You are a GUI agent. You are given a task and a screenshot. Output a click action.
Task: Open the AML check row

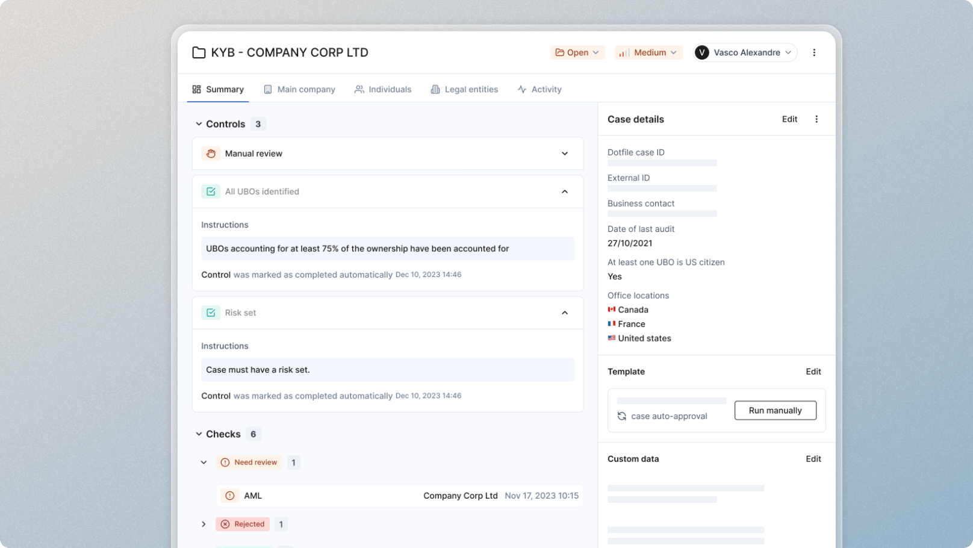(400, 496)
